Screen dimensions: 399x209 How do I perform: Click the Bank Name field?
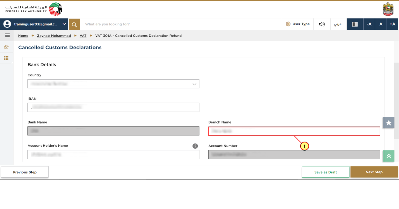pos(114,131)
